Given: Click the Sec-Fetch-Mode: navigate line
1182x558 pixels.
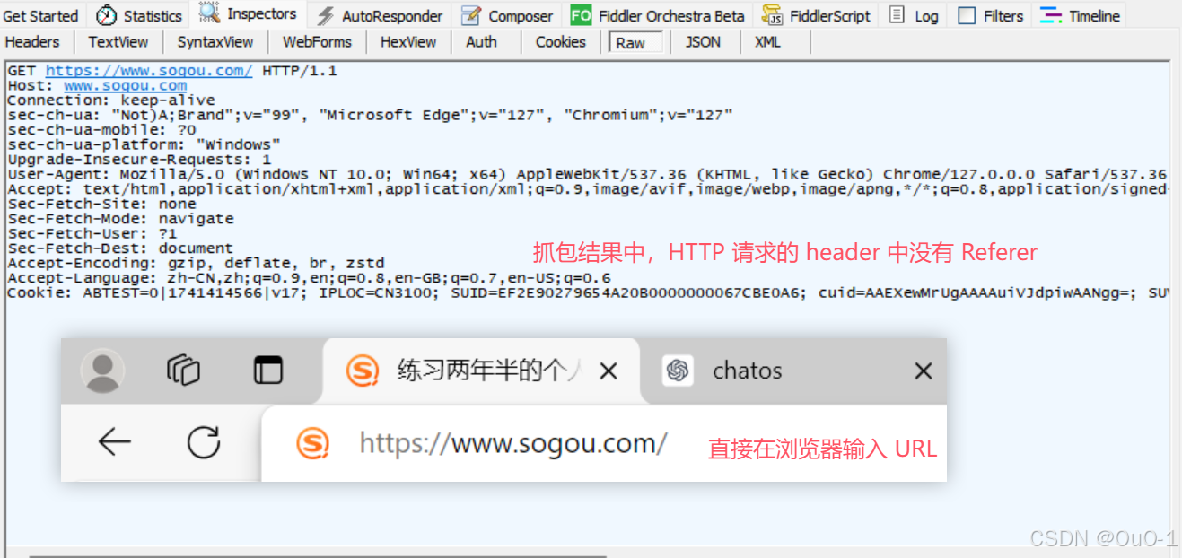Looking at the screenshot, I should 121,218.
